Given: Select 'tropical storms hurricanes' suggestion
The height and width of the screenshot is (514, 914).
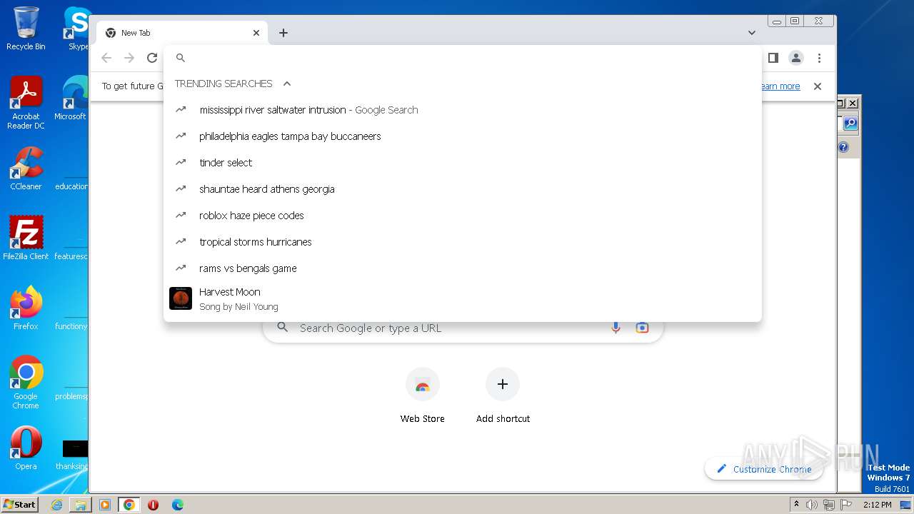Looking at the screenshot, I should coord(463,242).
